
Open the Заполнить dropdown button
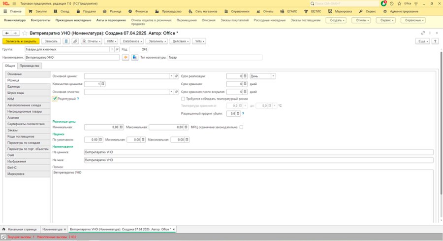(157, 41)
